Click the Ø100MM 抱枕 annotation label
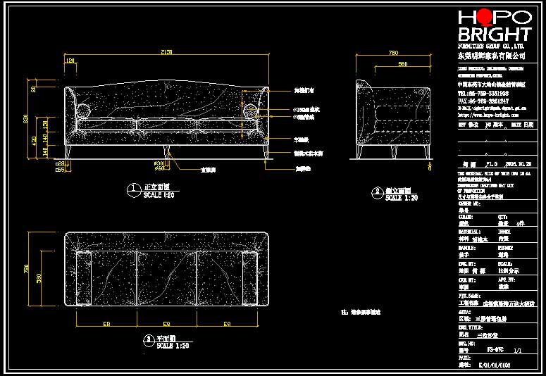 click(x=306, y=110)
